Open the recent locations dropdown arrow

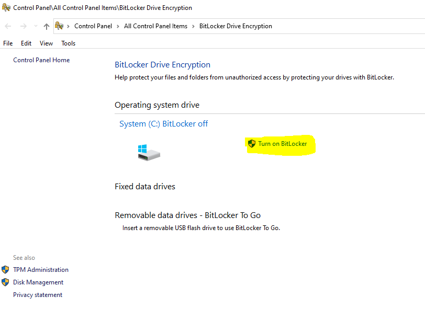point(36,26)
